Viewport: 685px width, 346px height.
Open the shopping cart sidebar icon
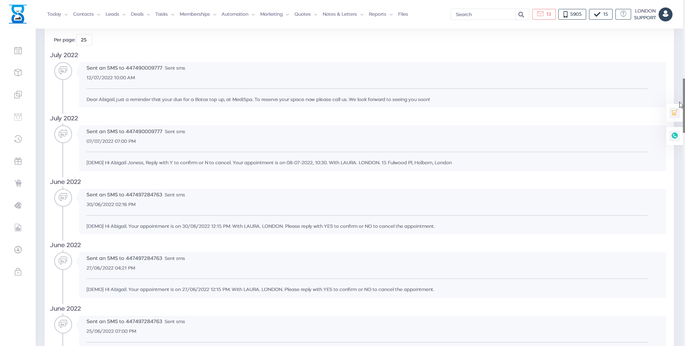(18, 184)
